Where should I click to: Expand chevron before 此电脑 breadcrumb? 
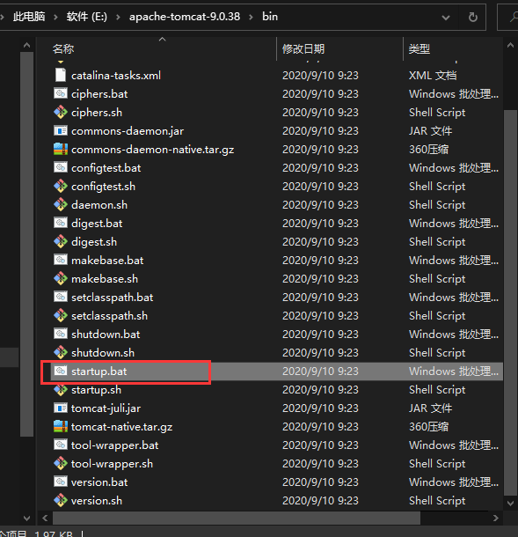click(x=2, y=17)
